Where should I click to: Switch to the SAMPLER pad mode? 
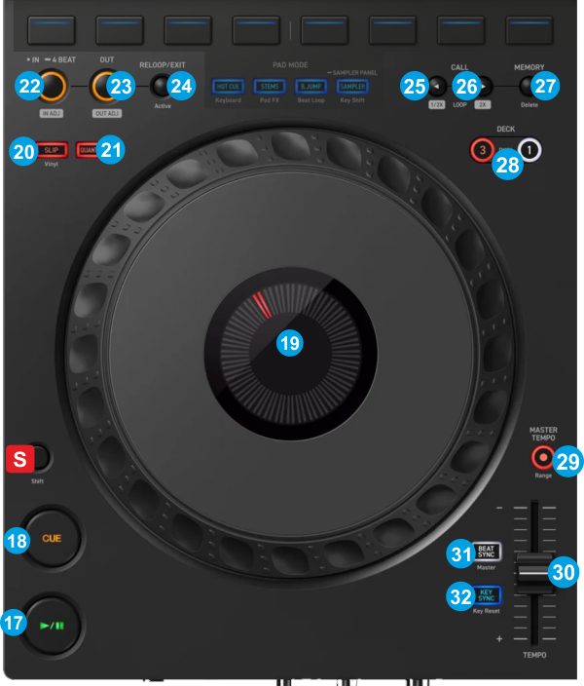point(351,87)
